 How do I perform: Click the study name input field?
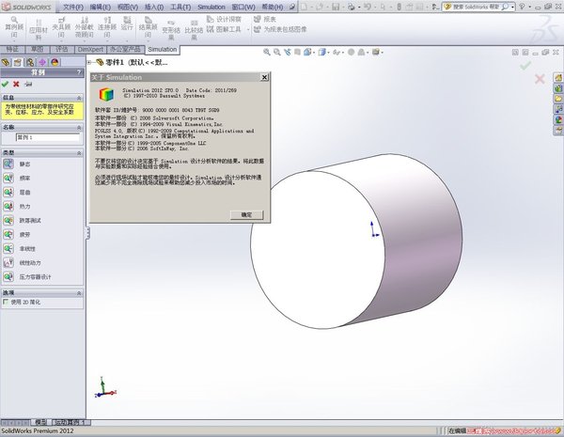(x=48, y=137)
